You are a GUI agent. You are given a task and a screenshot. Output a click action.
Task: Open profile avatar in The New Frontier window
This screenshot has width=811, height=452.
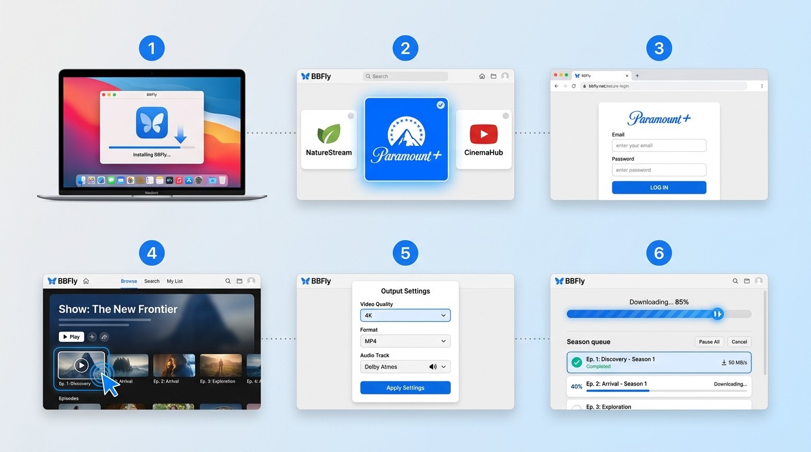[251, 281]
